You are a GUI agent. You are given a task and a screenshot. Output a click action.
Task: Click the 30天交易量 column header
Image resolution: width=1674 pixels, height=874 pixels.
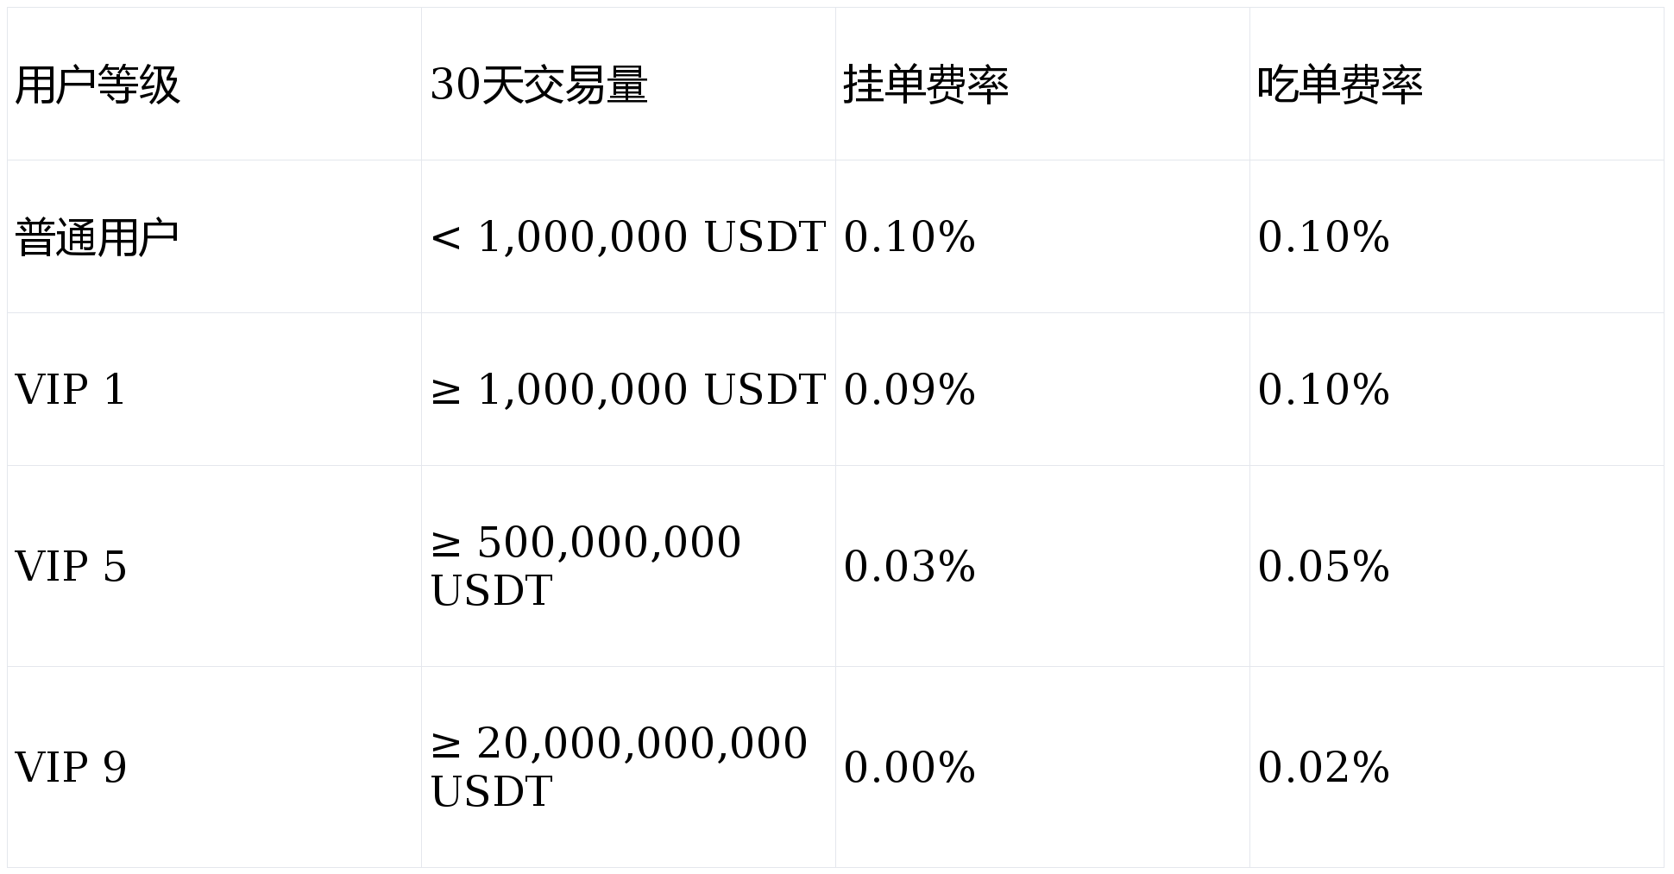538,85
